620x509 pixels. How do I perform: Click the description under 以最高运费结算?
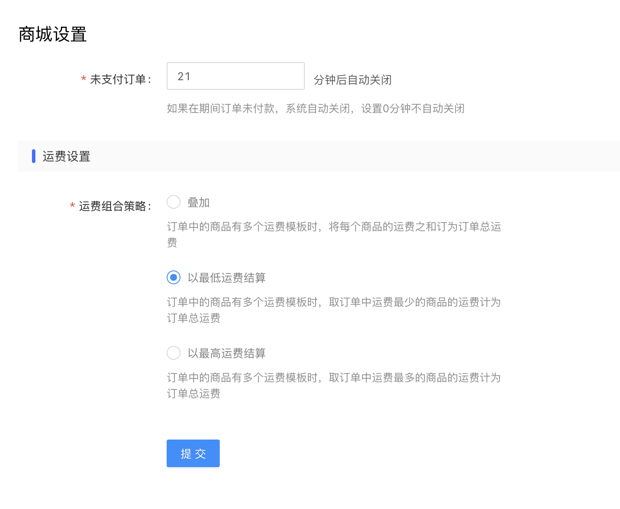pyautogui.click(x=334, y=378)
